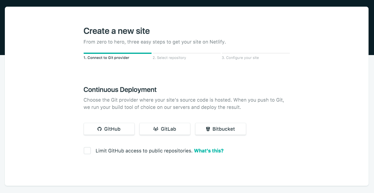Click the Bitbucket bucket icon
Screen dimensions: 374x193
(208, 129)
